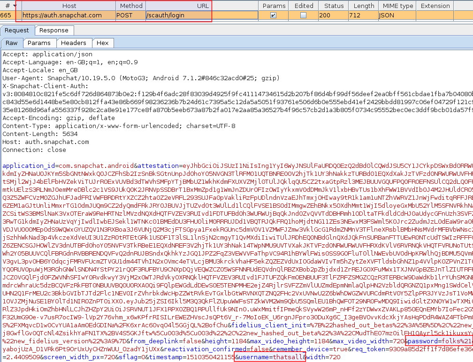Select the Request tab
Screen dimensions: 473x362
17,30
